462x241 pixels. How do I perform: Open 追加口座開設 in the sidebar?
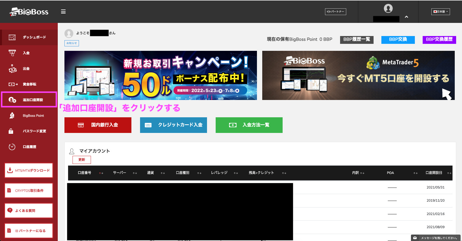click(29, 99)
